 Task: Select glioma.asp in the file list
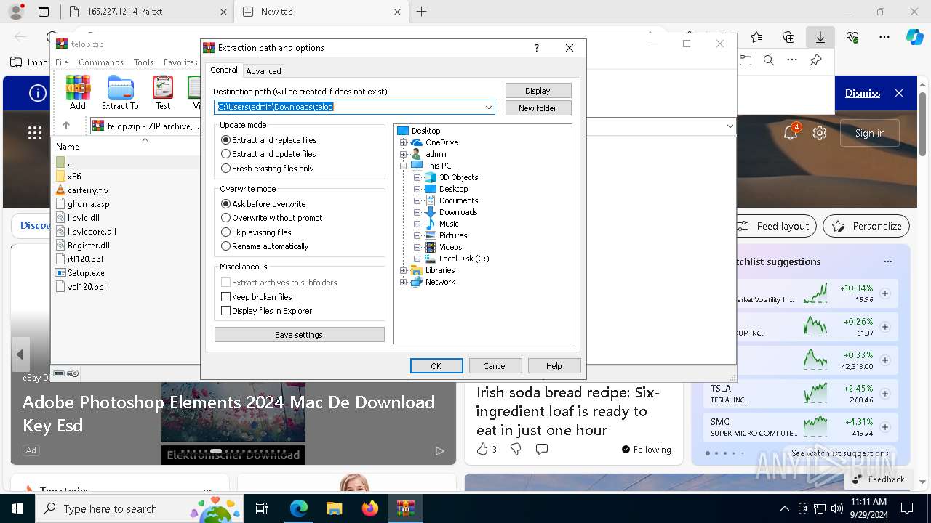(x=82, y=204)
